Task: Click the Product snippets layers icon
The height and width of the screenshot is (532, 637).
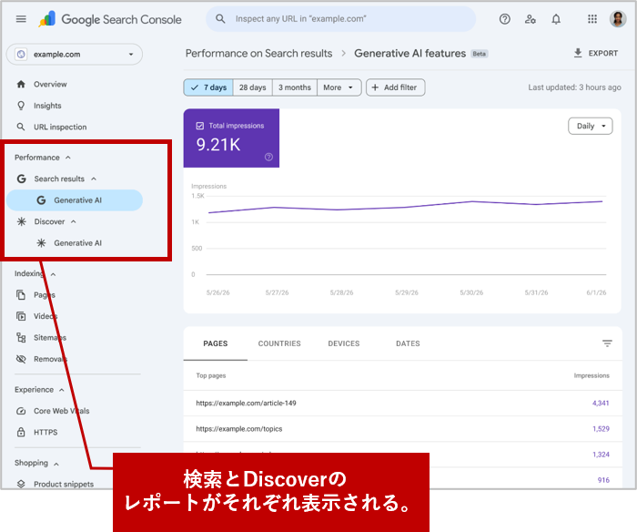Action: (x=21, y=484)
